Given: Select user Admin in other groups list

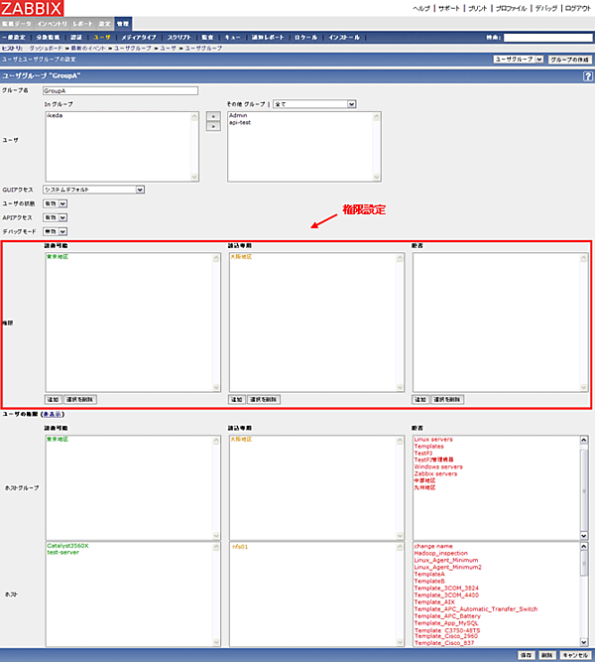Looking at the screenshot, I should point(238,115).
